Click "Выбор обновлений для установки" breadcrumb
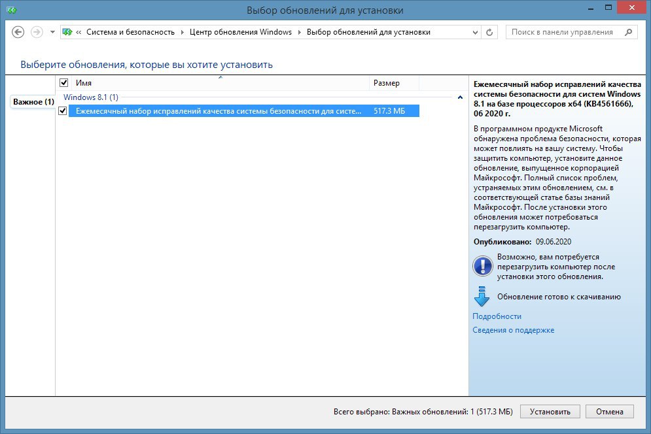 tap(368, 32)
